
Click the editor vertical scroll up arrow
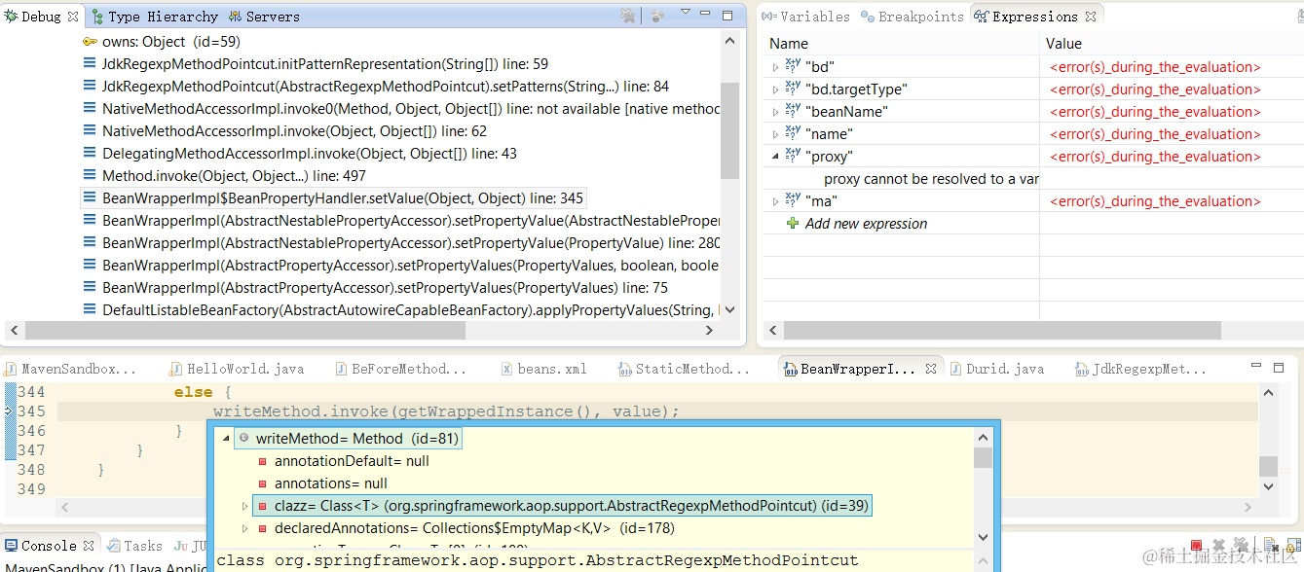[x=1267, y=392]
